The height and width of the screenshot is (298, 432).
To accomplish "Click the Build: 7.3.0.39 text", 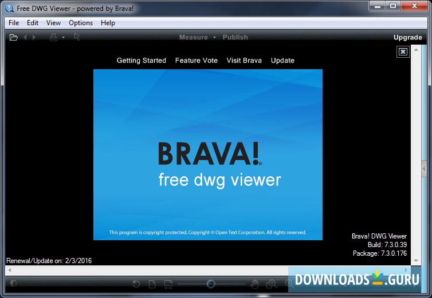I will pos(387,245).
